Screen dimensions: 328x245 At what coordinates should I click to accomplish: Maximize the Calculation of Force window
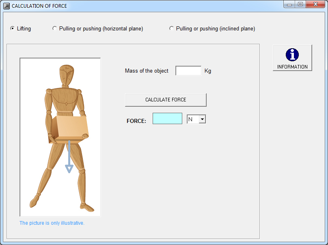300,4
